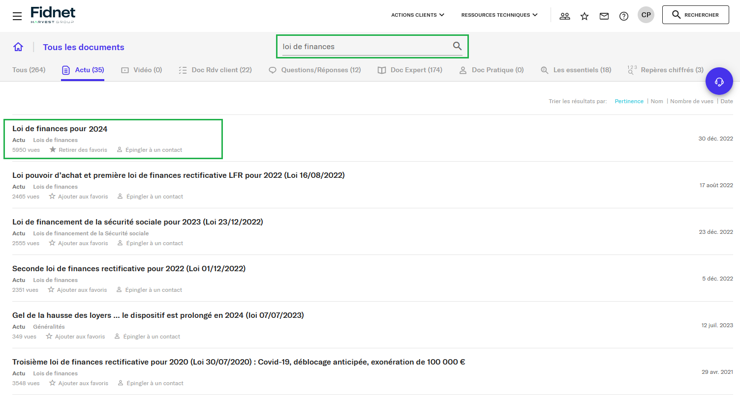Add Loi pouvoir d'achat article to favorites
Viewport: 740px width, 395px height.
(78, 197)
